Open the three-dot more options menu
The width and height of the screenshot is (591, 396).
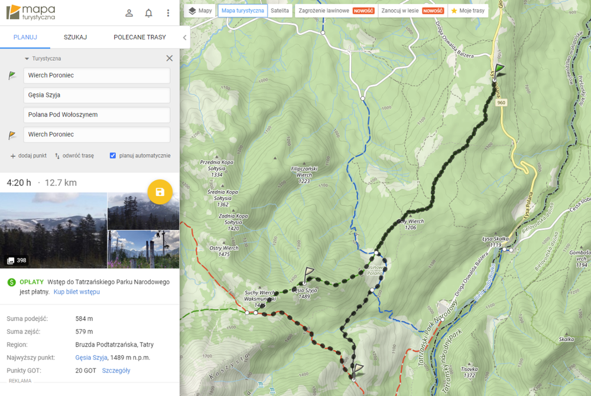(x=168, y=13)
